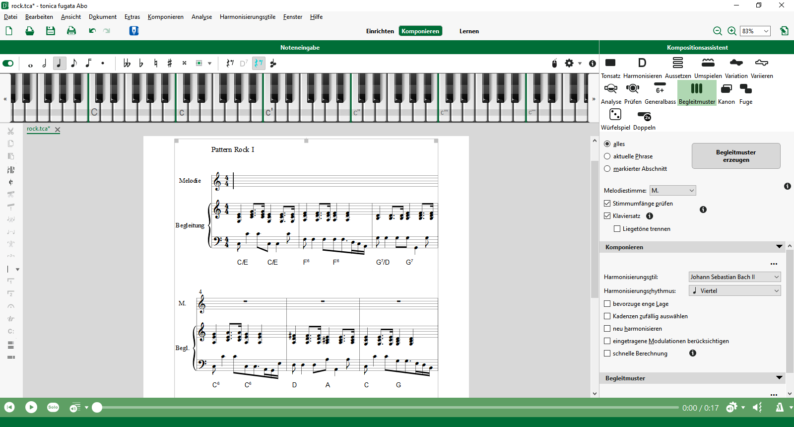Click the sharp accidental icon
The width and height of the screenshot is (794, 427).
pos(170,64)
